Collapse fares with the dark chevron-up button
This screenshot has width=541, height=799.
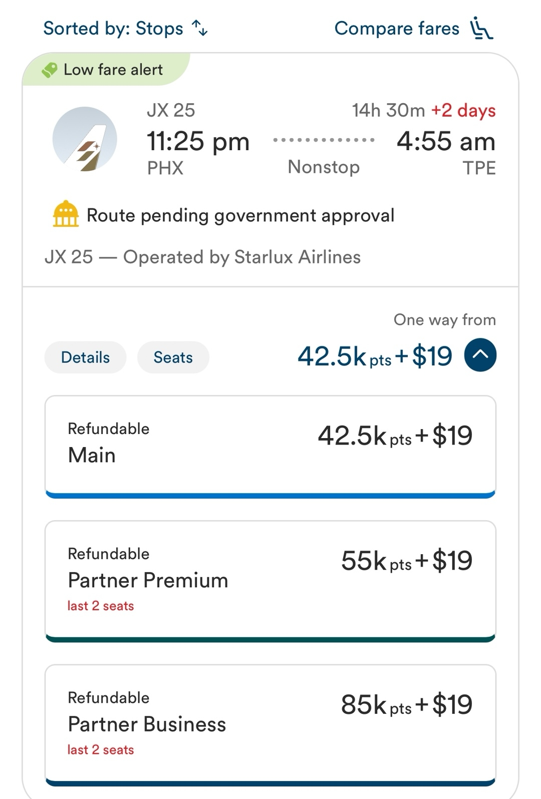coord(480,355)
